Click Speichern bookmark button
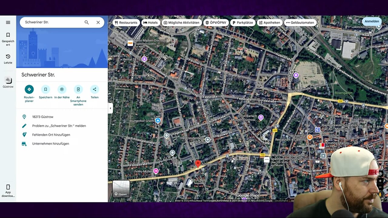The width and height of the screenshot is (388, 218). coord(45,92)
